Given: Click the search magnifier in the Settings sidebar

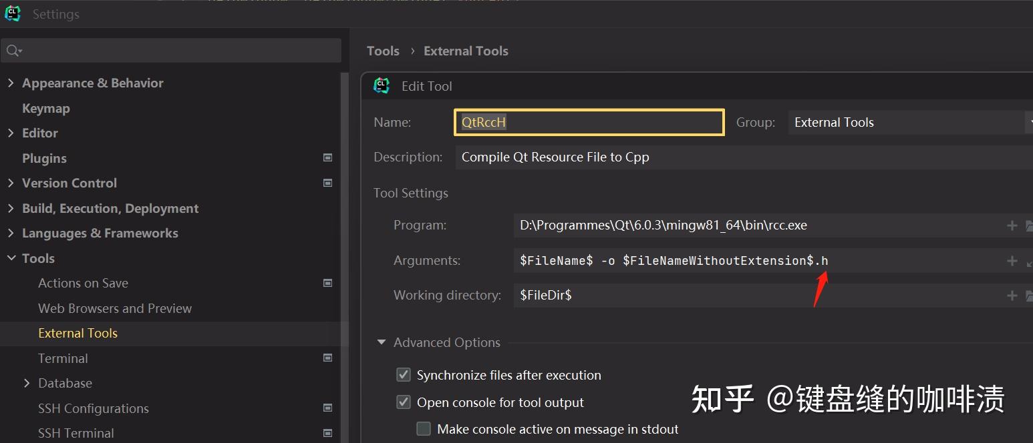Looking at the screenshot, I should click(12, 49).
